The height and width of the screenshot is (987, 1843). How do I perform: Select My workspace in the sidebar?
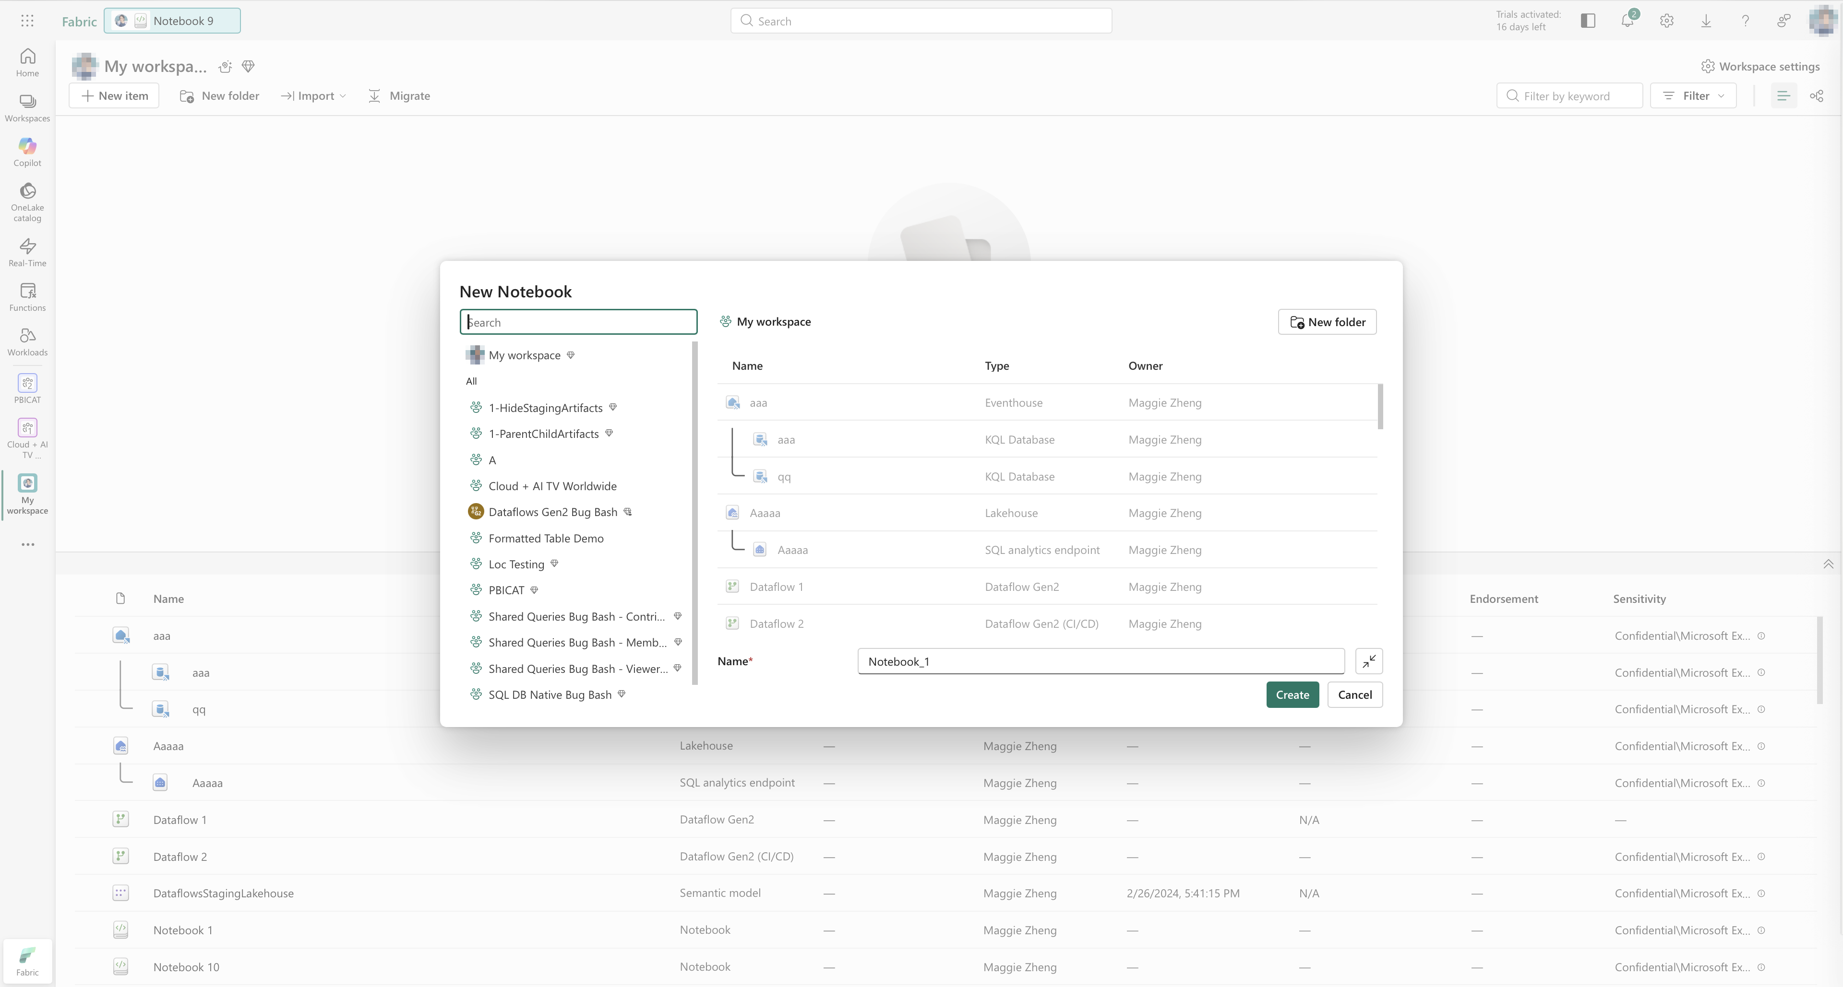pos(27,494)
